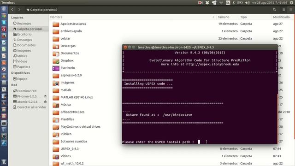Viewport: 295px width, 166px height.
Task: Launch FileZilla from the launcher
Action: click(x=4, y=29)
